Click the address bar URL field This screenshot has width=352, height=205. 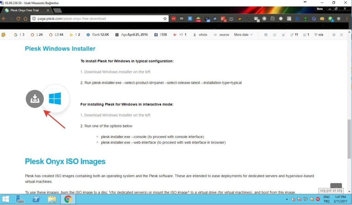(x=96, y=19)
